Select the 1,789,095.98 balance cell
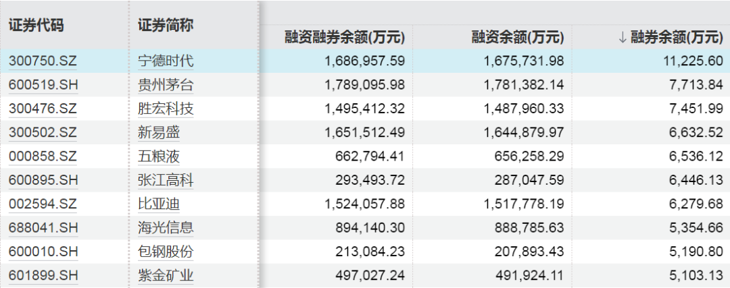This screenshot has width=730, height=288. (x=363, y=85)
